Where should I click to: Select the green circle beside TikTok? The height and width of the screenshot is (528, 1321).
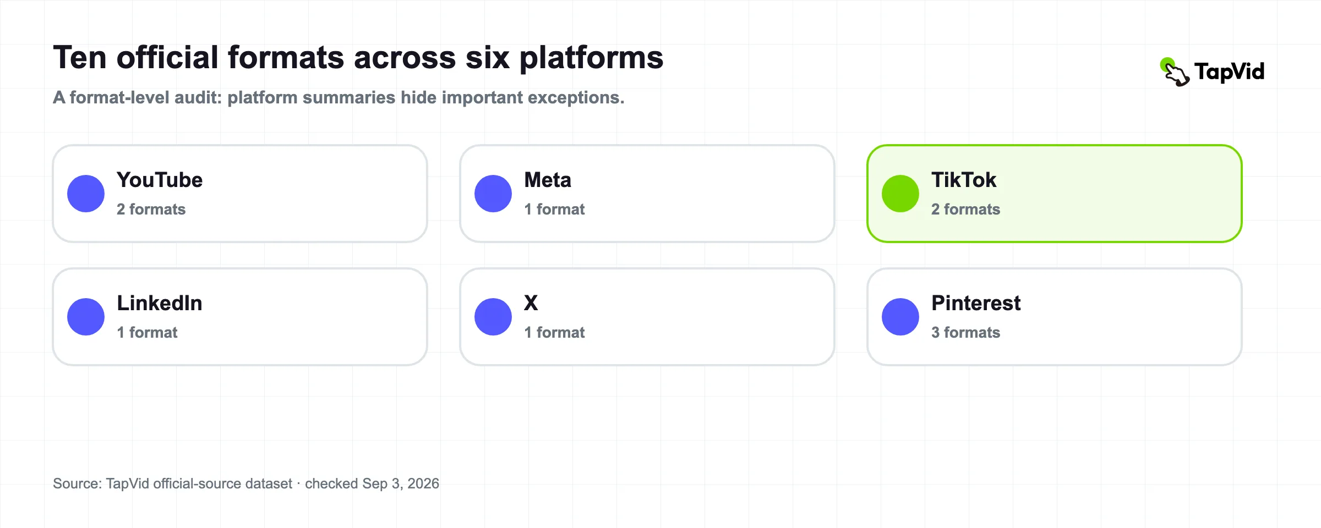pos(900,194)
